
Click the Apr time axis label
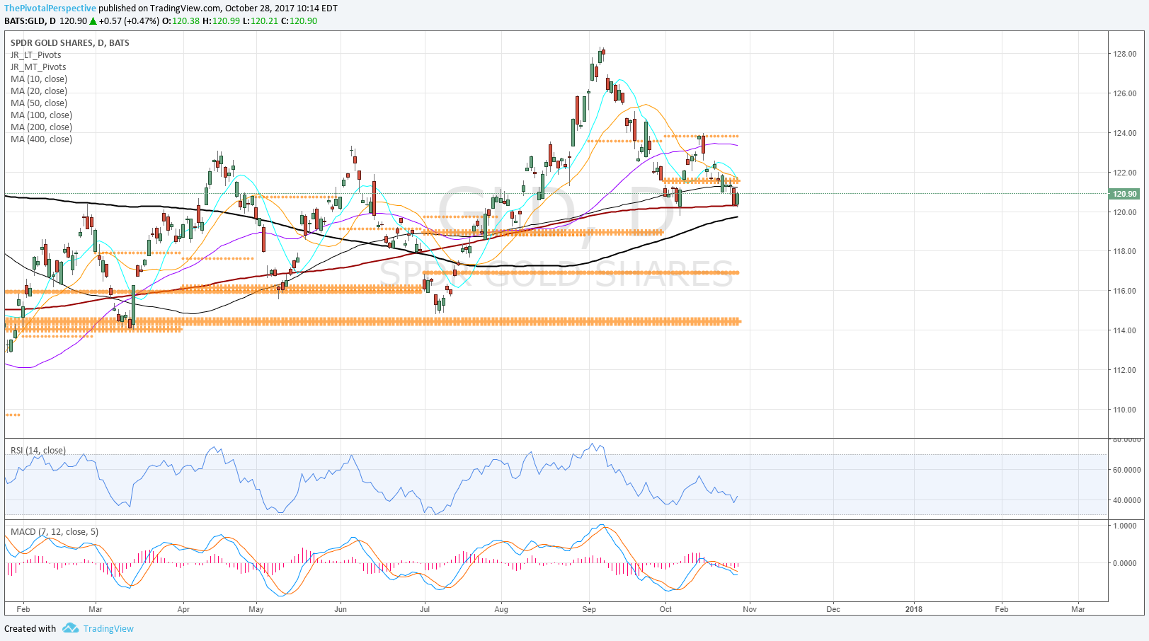(183, 609)
